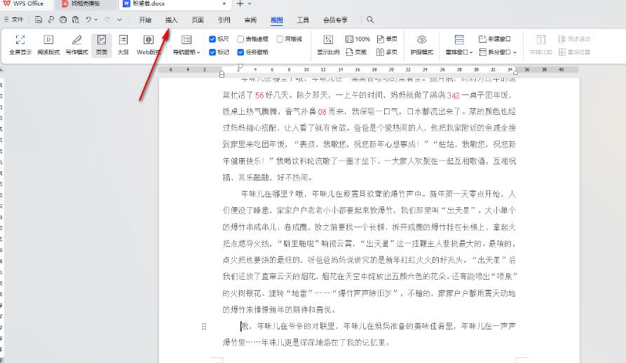Select 多页 multiple pages view
Image resolution: width=626 pixels, height=363 pixels.
[387, 52]
